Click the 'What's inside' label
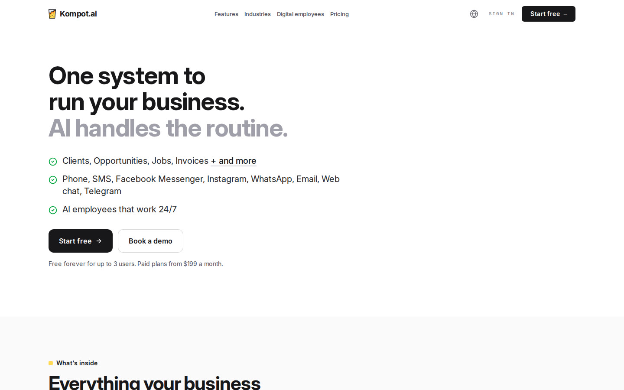The image size is (624, 390). [x=77, y=363]
